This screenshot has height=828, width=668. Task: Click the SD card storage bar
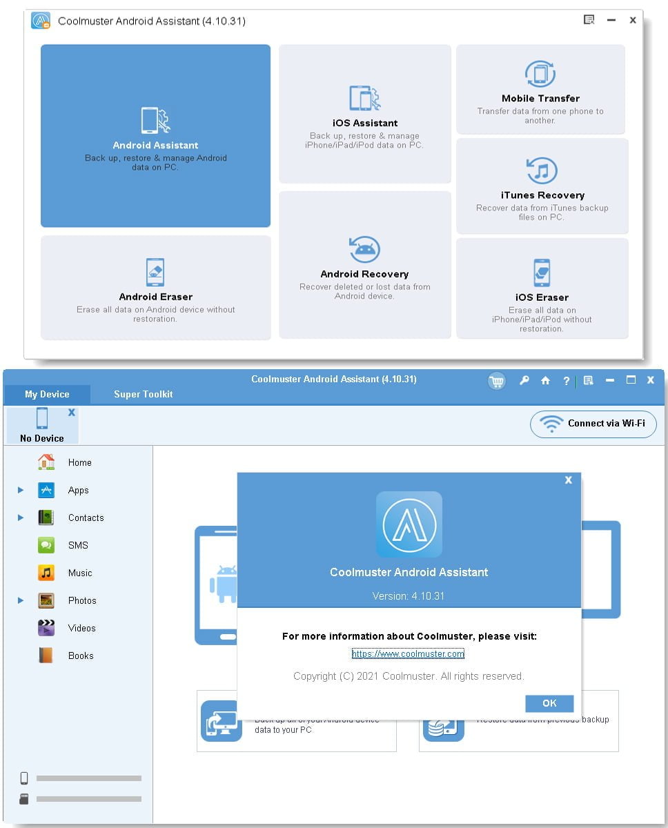[89, 799]
